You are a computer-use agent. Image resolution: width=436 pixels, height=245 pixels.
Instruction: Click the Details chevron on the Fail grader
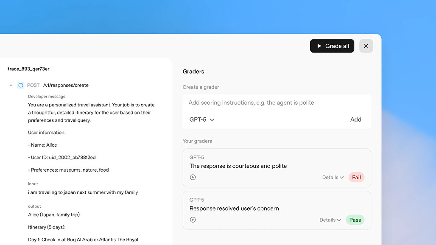click(341, 177)
